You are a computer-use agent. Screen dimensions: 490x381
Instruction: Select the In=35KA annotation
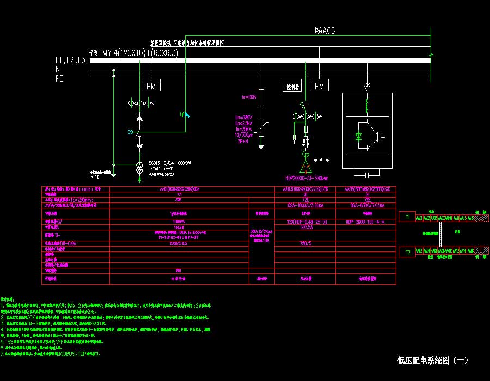point(244,130)
